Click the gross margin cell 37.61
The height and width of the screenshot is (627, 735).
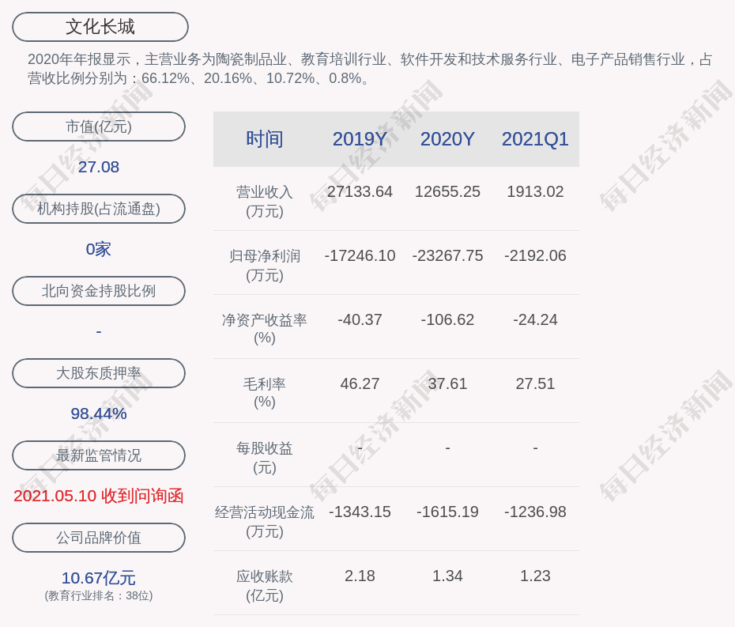[447, 383]
